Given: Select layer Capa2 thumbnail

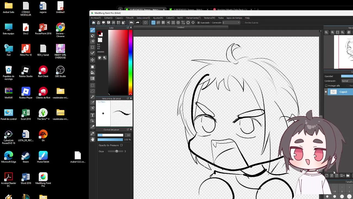Looking at the screenshot, I should tap(333, 92).
